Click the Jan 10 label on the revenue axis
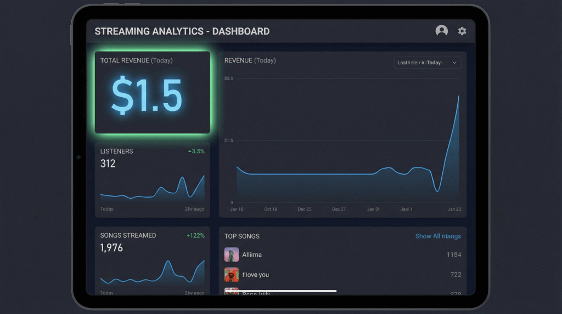 click(237, 209)
